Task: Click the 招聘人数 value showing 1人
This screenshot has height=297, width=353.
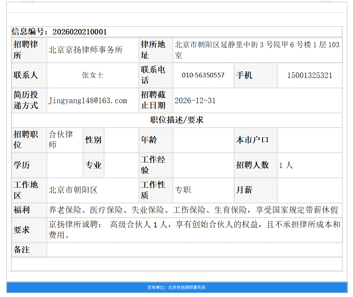Action: point(286,165)
